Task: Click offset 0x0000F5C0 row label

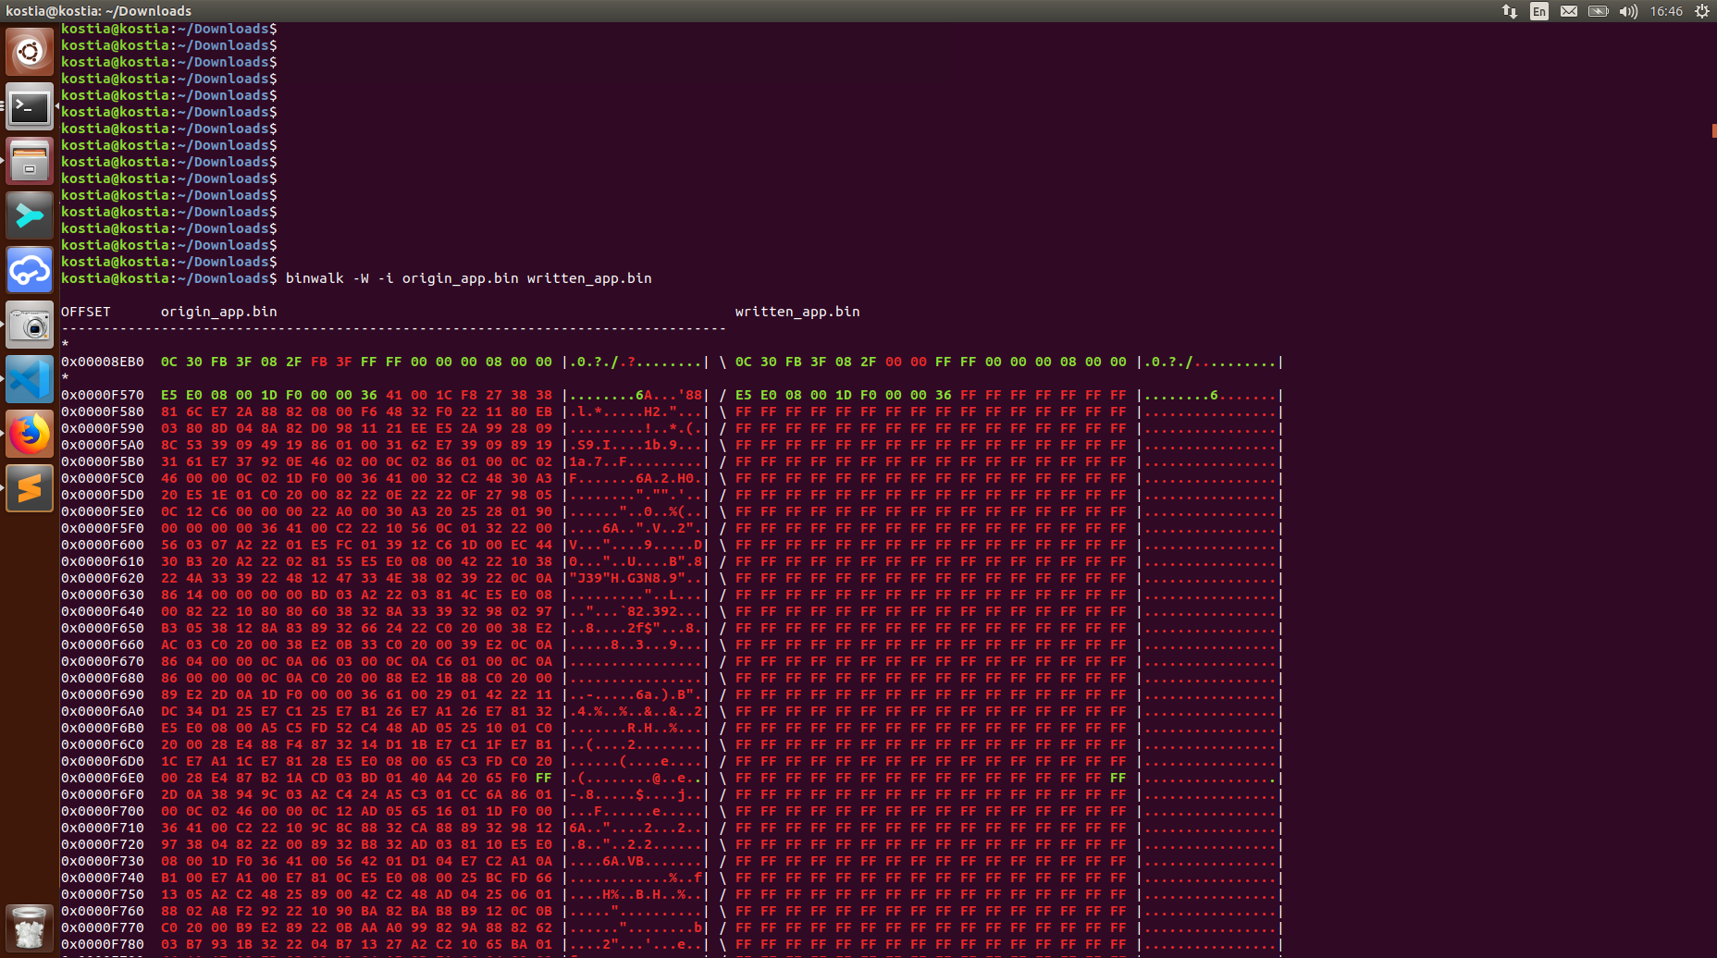Action: (103, 478)
